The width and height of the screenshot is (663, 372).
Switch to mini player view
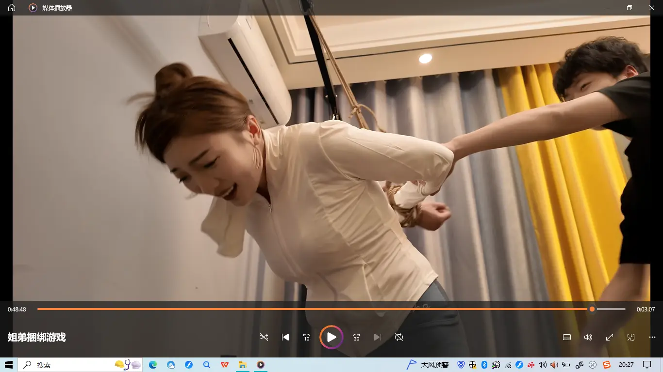point(631,337)
